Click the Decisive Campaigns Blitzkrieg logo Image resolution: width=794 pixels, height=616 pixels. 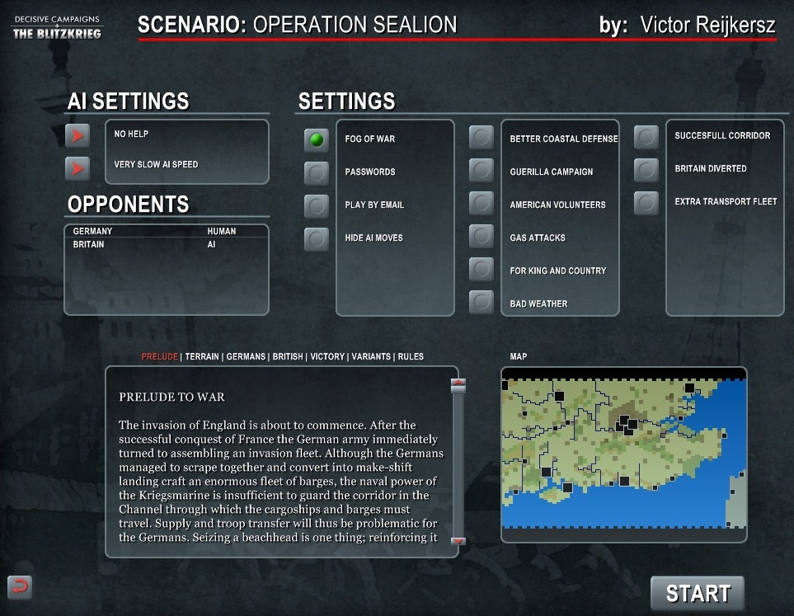click(57, 27)
